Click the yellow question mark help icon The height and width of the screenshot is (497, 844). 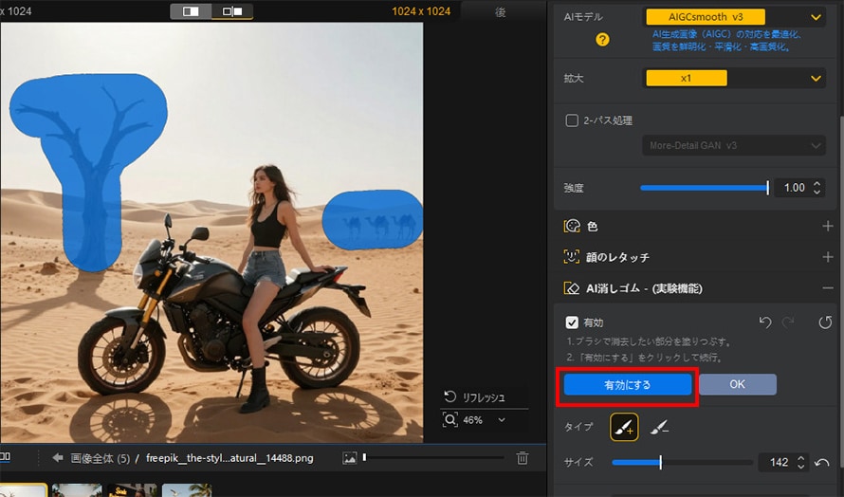602,39
